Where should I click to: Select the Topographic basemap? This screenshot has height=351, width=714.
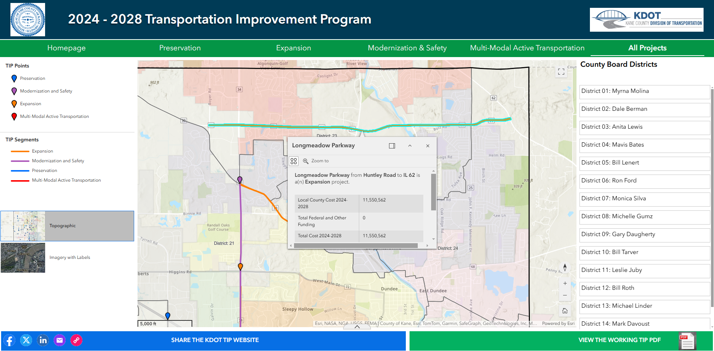(x=67, y=226)
